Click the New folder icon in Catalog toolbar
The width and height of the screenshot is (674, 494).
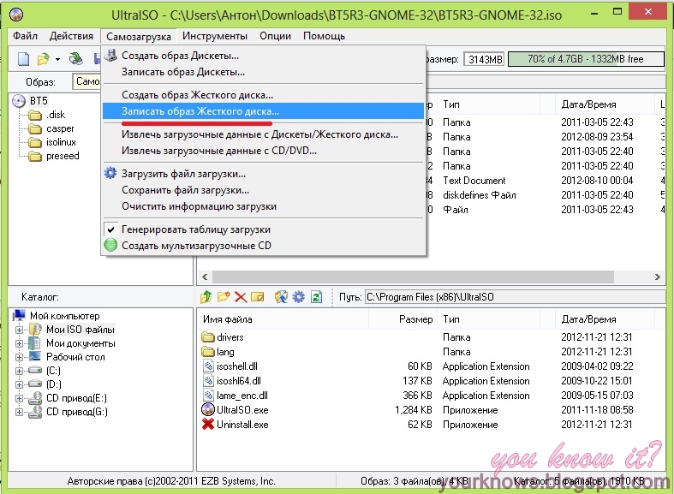pos(224,297)
